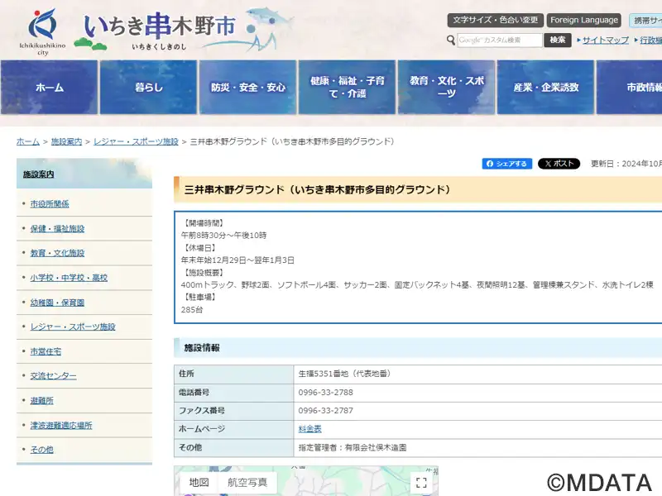
Task: Click レジャー・スポーツ施設 breadcrumb link
Action: 136,142
